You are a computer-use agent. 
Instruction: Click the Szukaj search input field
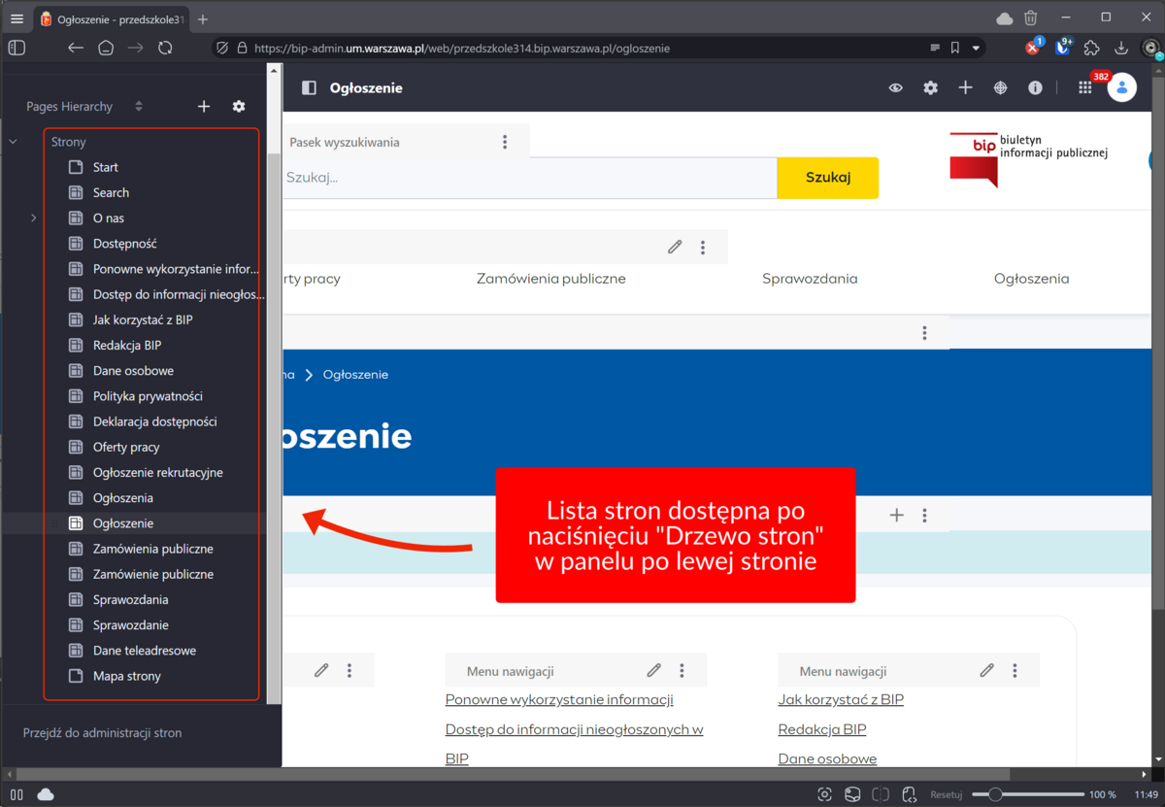pos(529,178)
